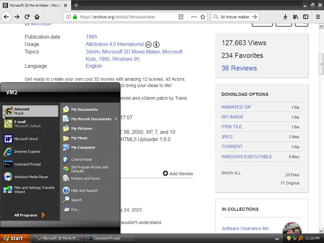Open Printers and Faxes
324x243 pixels.
(90, 178)
